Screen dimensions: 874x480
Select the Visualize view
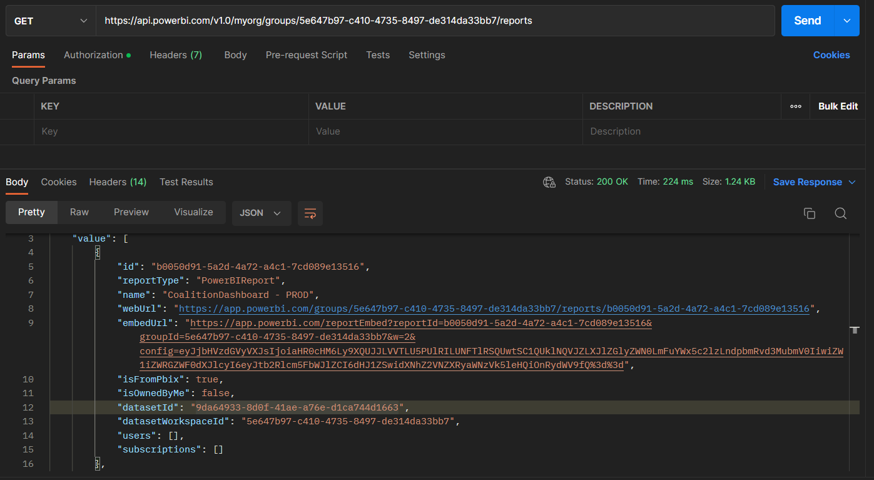(193, 212)
